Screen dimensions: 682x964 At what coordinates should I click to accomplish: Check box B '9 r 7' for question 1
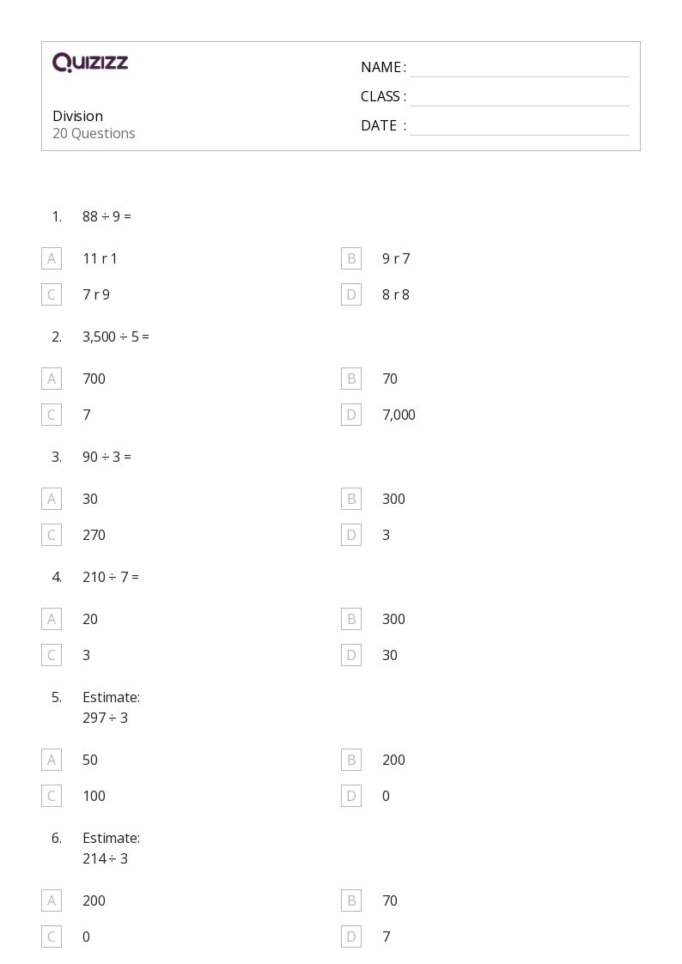[351, 259]
